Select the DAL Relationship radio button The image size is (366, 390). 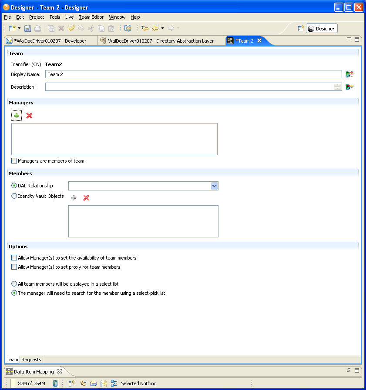click(14, 186)
